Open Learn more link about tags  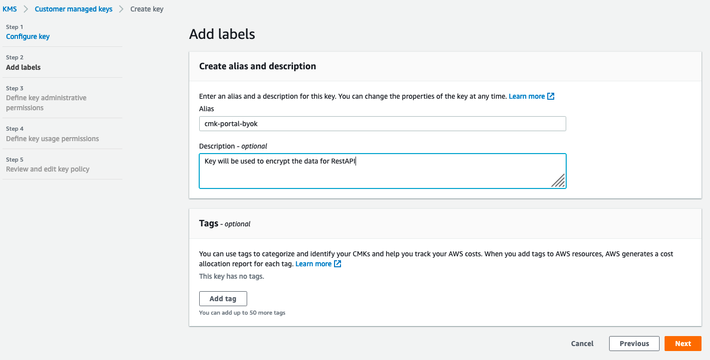[313, 264]
